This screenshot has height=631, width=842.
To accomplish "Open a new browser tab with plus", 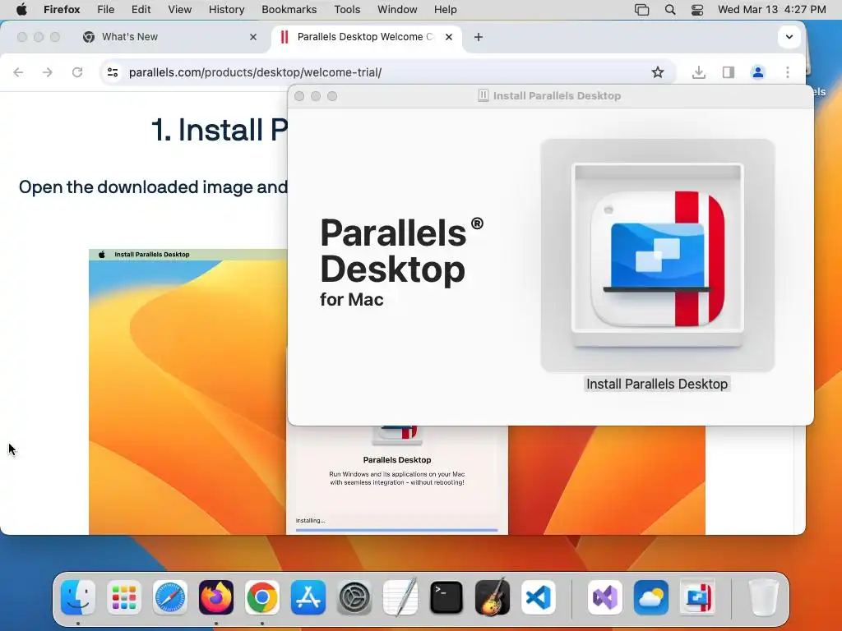I will pos(479,37).
